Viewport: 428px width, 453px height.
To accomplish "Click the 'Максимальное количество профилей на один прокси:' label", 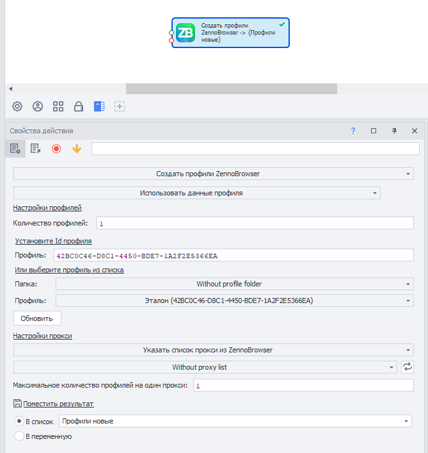I will (100, 385).
